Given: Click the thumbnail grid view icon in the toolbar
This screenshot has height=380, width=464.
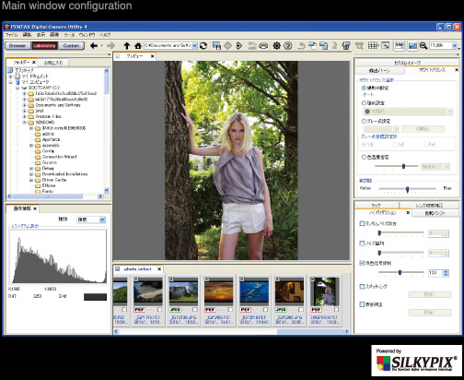Looking at the screenshot, I should click(373, 46).
